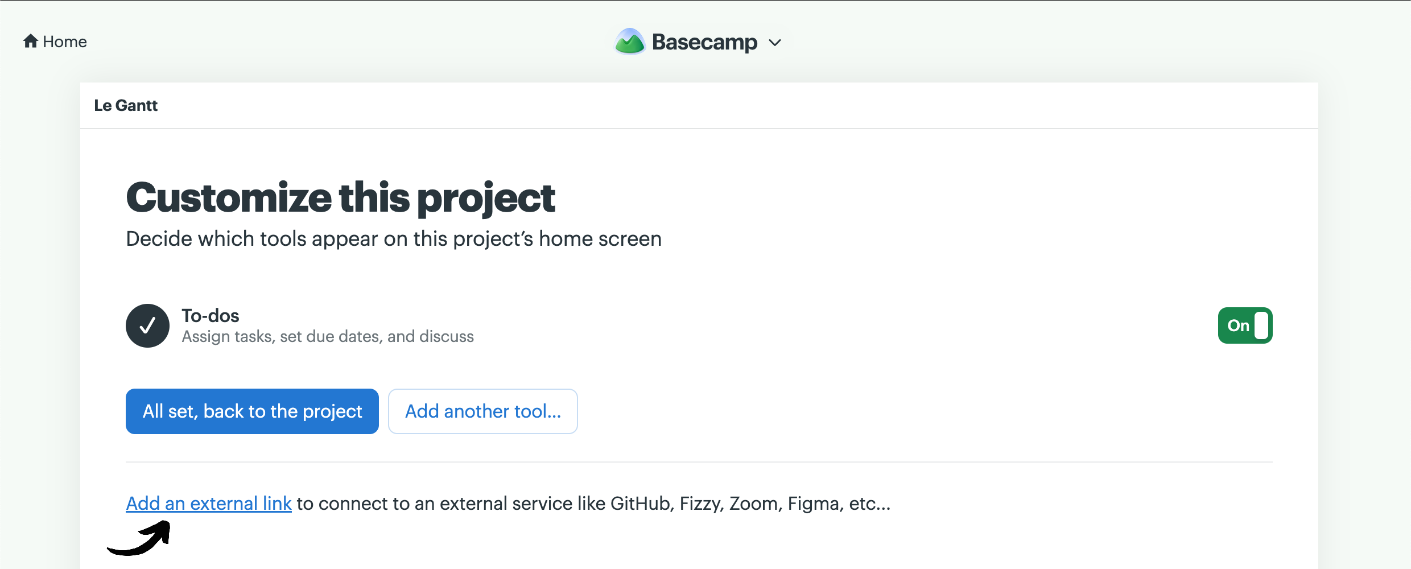Click the To-dos checkmark circle icon
Image resolution: width=1411 pixels, height=569 pixels.
(x=147, y=325)
